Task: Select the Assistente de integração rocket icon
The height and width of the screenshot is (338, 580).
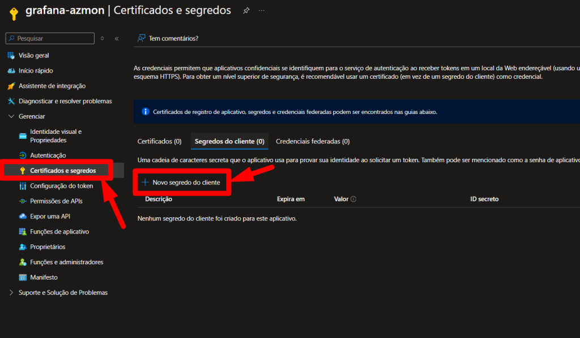Action: 11,86
